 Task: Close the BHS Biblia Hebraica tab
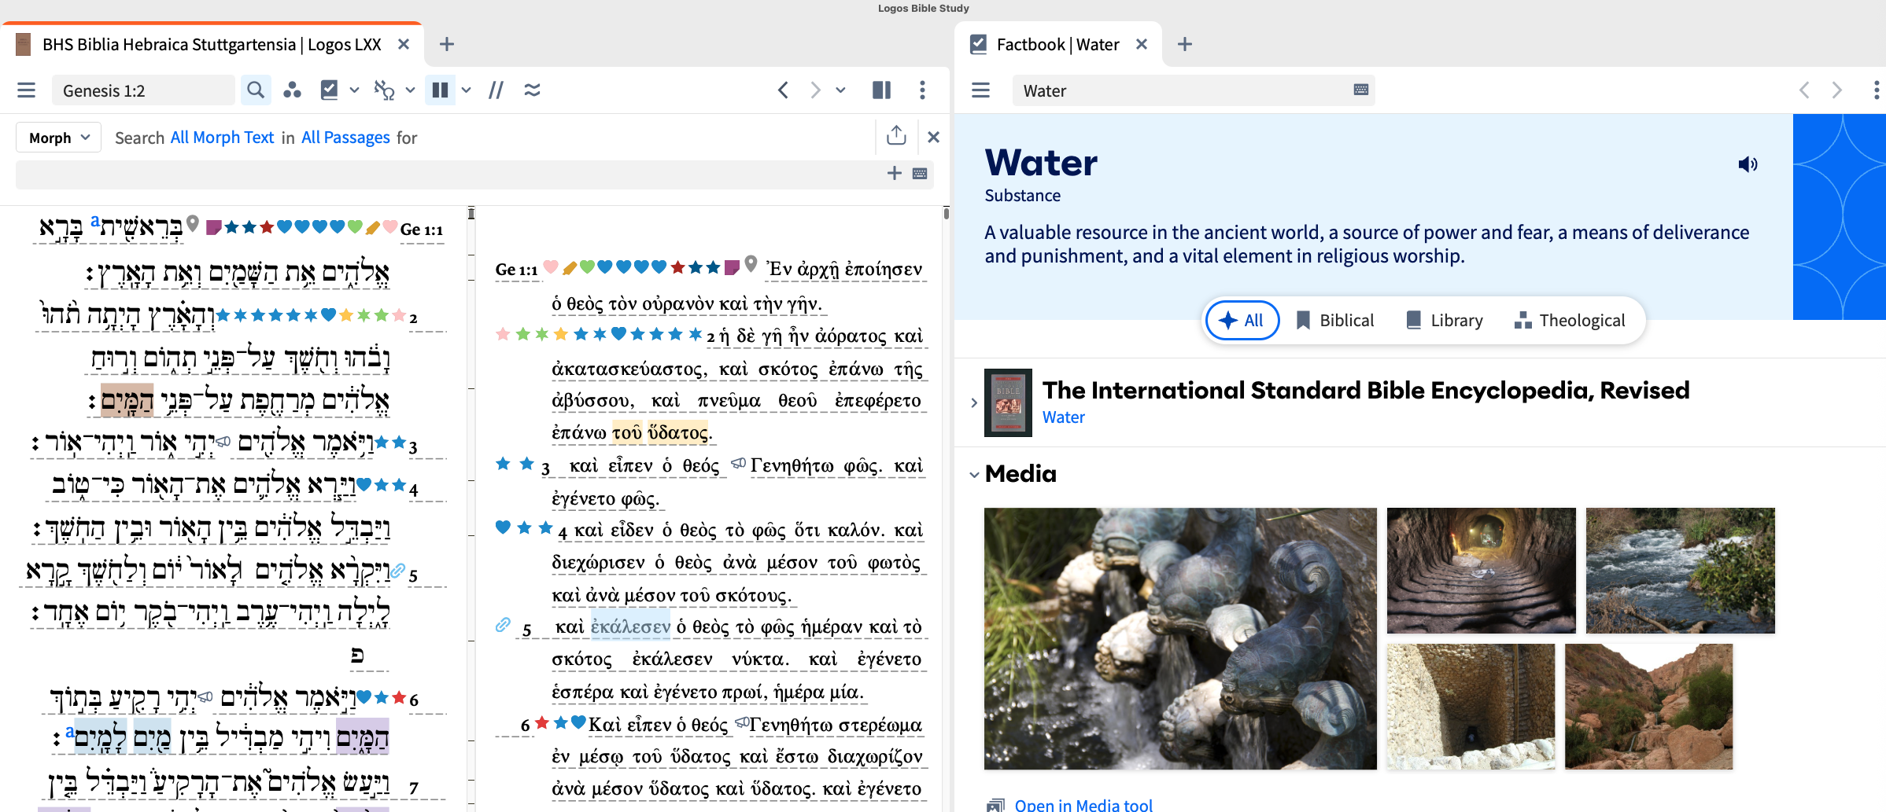[x=404, y=45]
